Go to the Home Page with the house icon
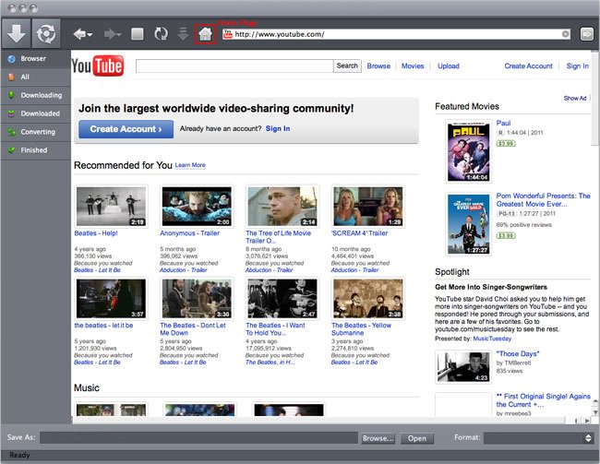 (x=205, y=34)
